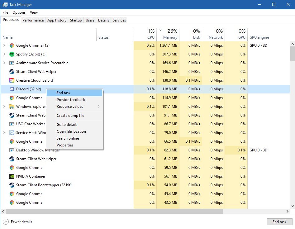The width and height of the screenshot is (295, 229).
Task: Switch to the Performance tab
Action: click(33, 20)
